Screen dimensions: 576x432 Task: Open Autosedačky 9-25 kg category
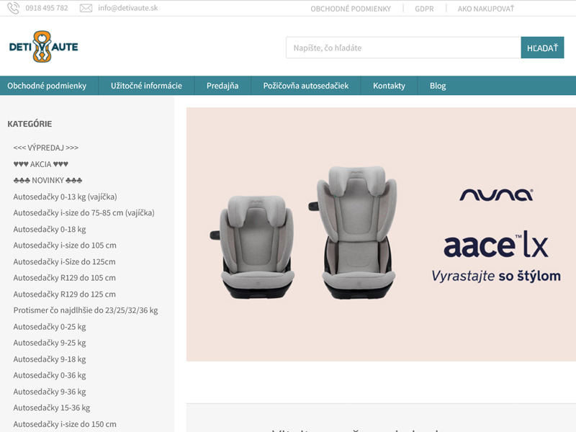coord(50,343)
